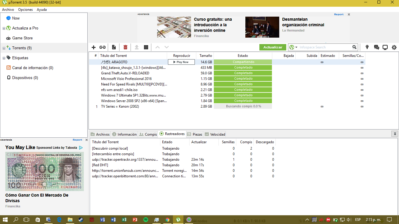
Task: Select udp://tracker.opentrackr.org tracker row
Action: [x=183, y=160]
